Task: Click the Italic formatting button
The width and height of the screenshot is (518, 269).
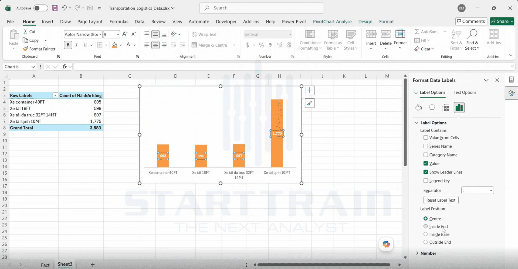Action: coord(77,45)
